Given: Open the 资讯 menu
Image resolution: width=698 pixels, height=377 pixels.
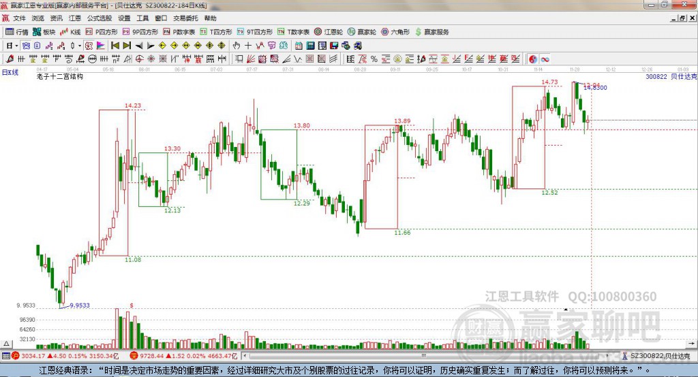Looking at the screenshot, I should click(56, 18).
